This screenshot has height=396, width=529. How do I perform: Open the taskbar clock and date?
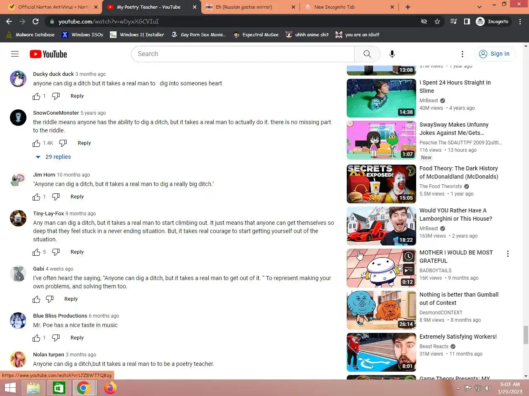click(x=510, y=388)
